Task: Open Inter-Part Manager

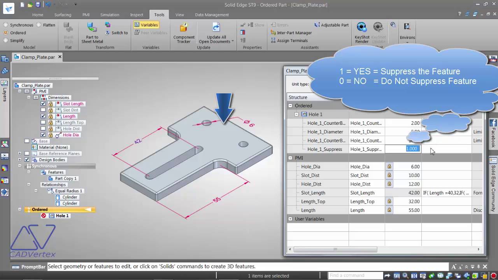Action: tap(291, 33)
